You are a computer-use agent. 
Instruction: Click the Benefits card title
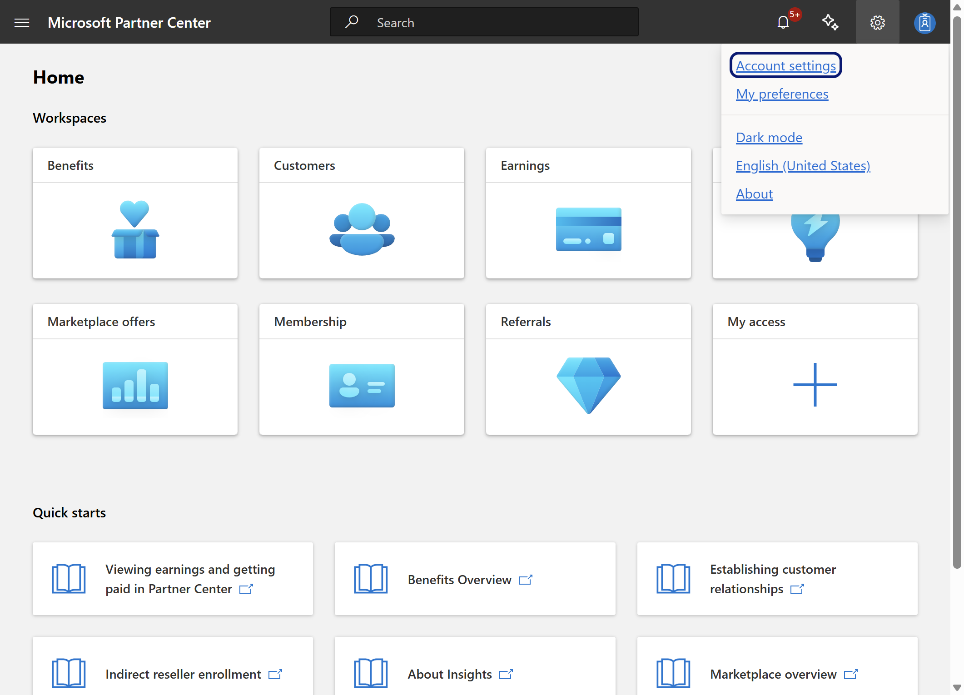pos(70,165)
